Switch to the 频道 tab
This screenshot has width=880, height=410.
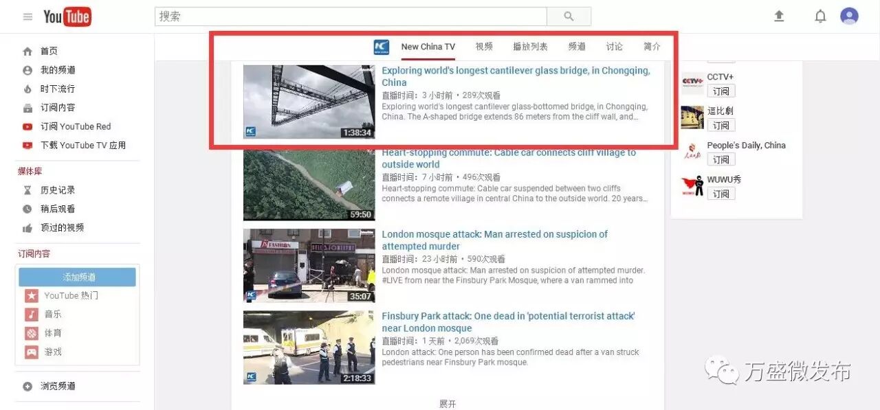(577, 47)
